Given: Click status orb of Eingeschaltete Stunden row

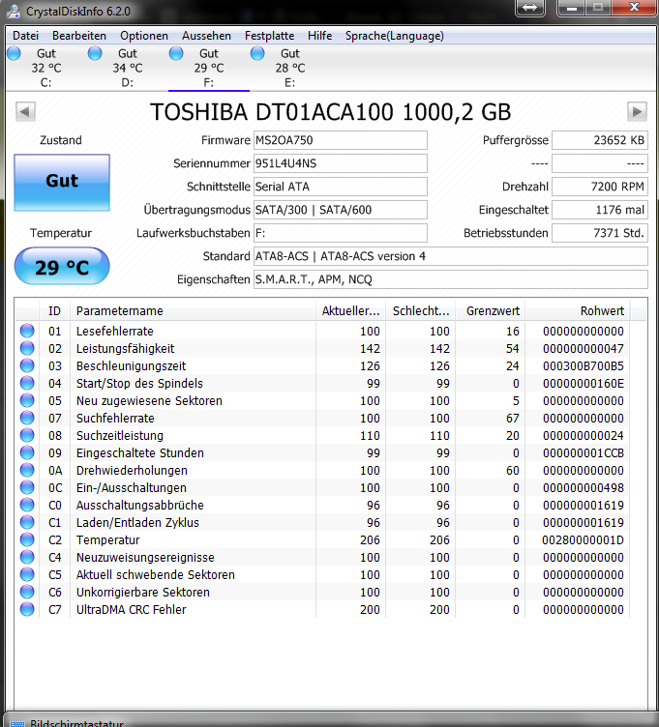Looking at the screenshot, I should [x=27, y=452].
